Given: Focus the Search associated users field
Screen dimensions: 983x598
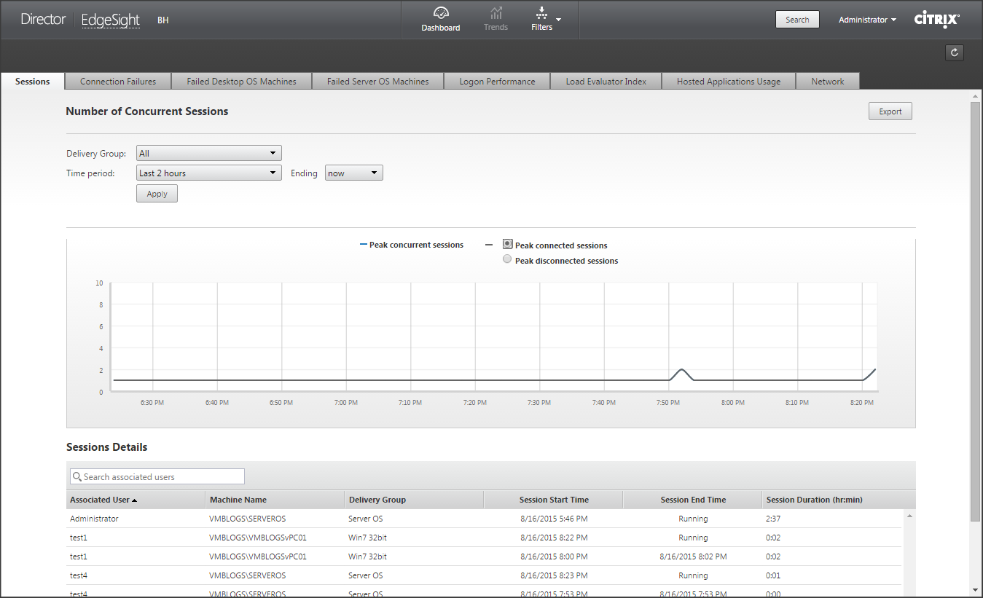Looking at the screenshot, I should (162, 477).
